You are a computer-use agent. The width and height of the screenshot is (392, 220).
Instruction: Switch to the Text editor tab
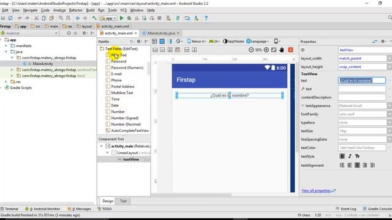(x=123, y=201)
